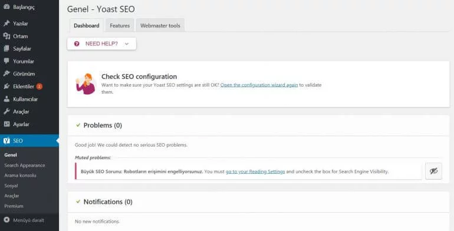Click the green checkmark beside Notifications
Image resolution: width=454 pixels, height=231 pixels.
(x=78, y=202)
